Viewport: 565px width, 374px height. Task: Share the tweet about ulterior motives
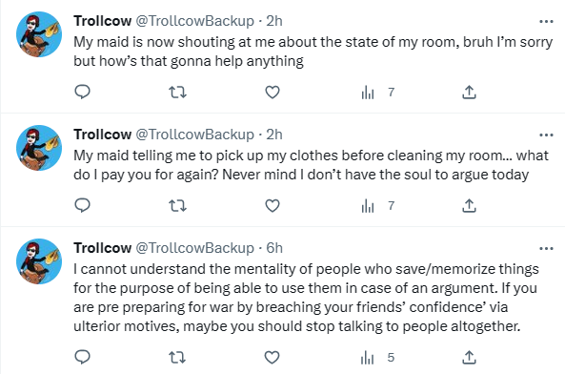469,358
